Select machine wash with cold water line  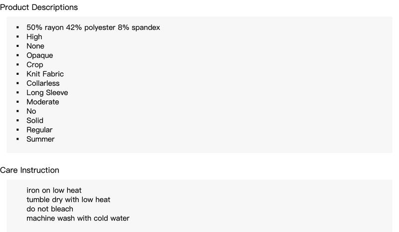pyautogui.click(x=78, y=218)
